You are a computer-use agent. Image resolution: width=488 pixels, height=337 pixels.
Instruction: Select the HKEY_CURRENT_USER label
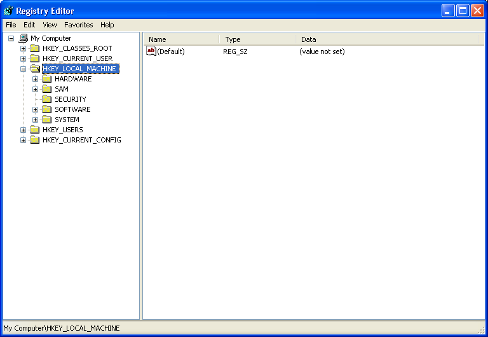tap(78, 58)
